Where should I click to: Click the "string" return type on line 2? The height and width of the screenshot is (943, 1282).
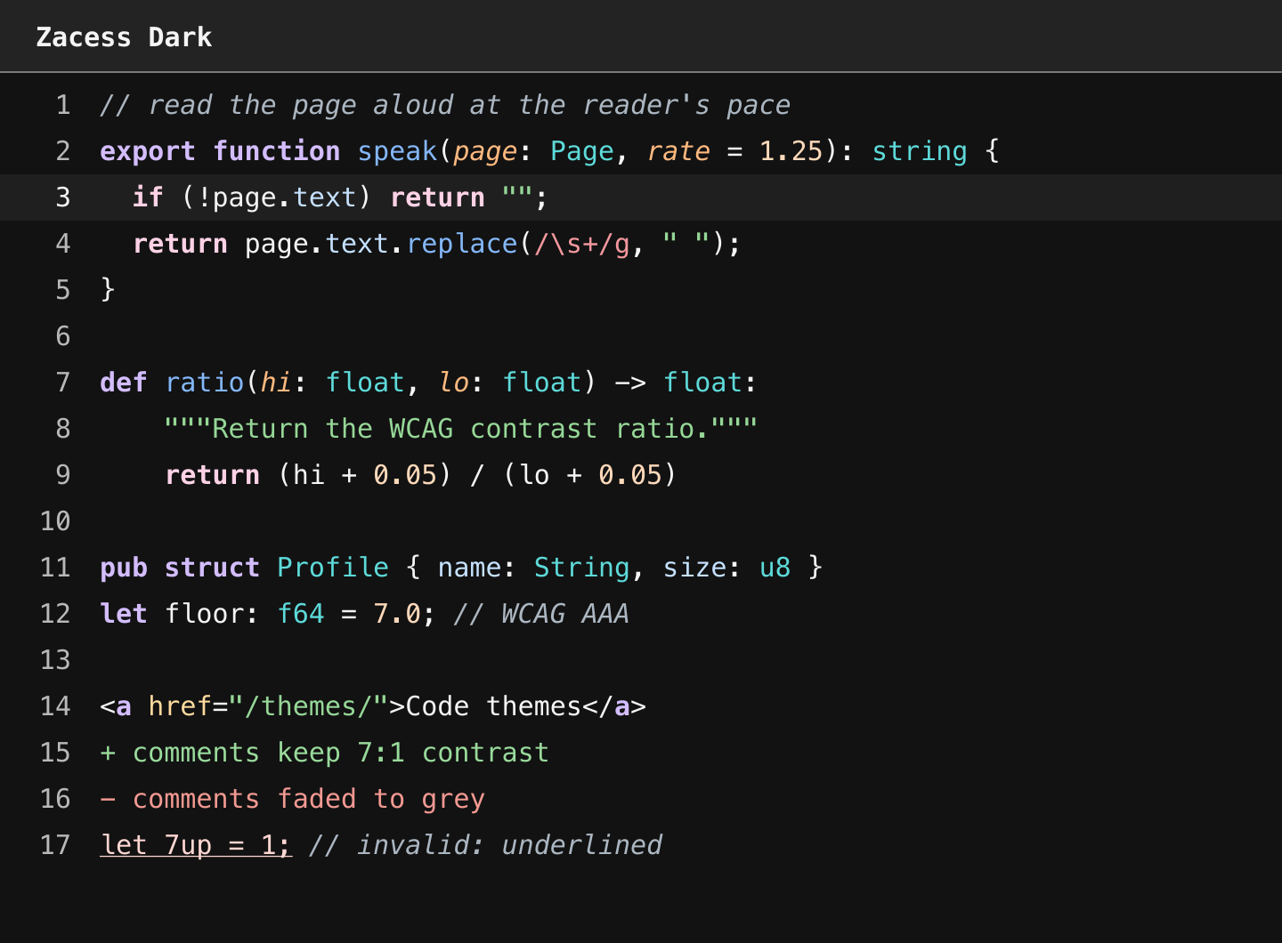point(920,151)
